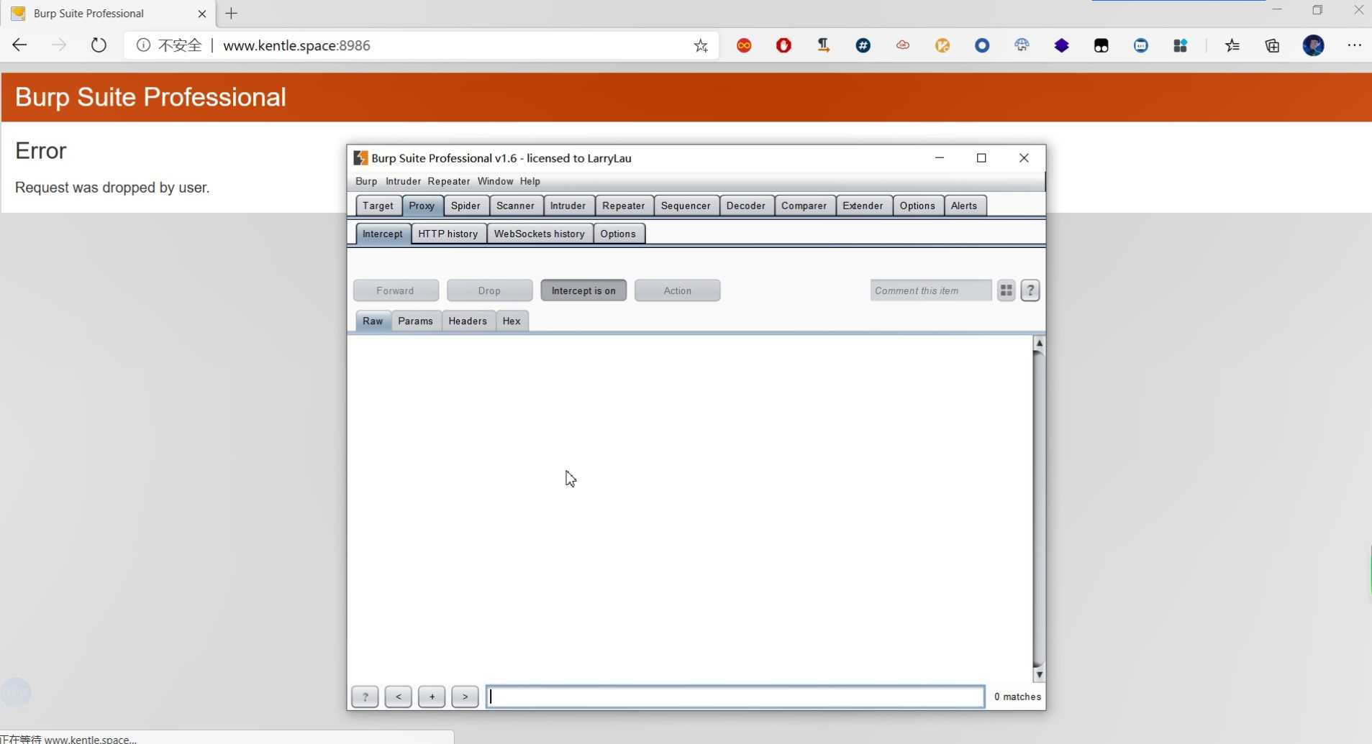Screen dimensions: 1372x744
Task: Switch to the Repeater main tab
Action: (x=623, y=206)
